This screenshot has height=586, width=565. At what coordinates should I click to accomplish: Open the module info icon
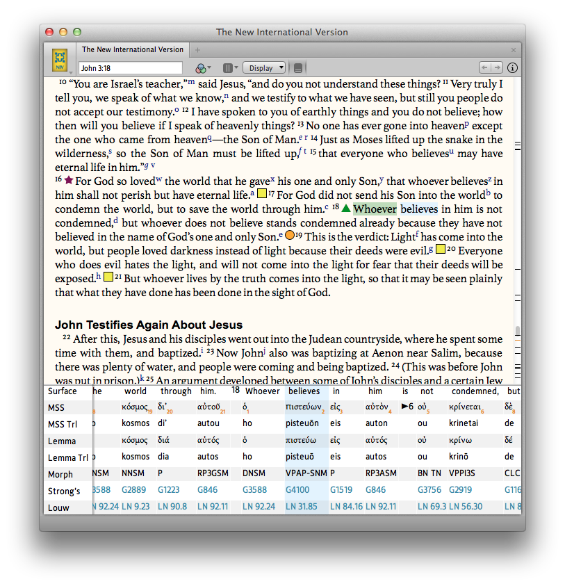(512, 67)
